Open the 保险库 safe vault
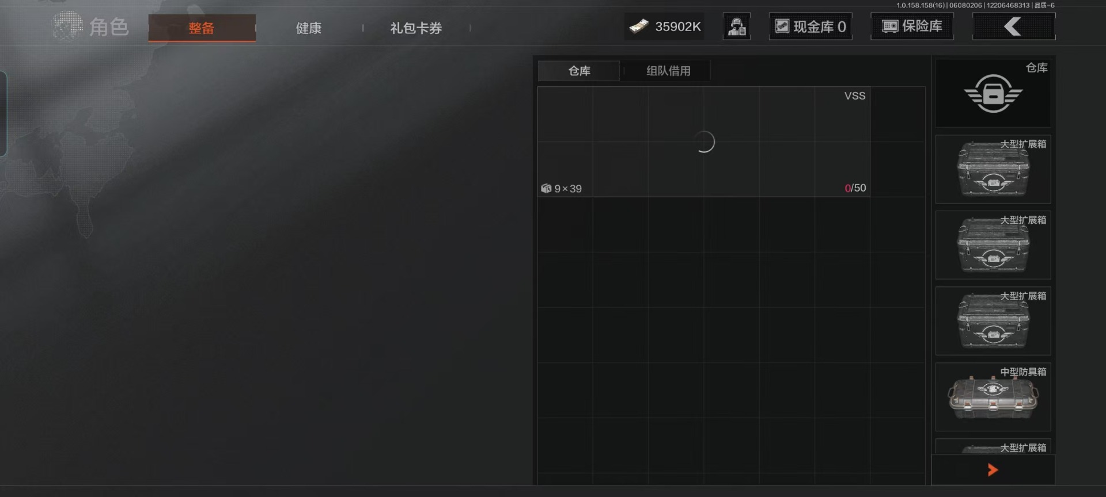 (x=912, y=26)
